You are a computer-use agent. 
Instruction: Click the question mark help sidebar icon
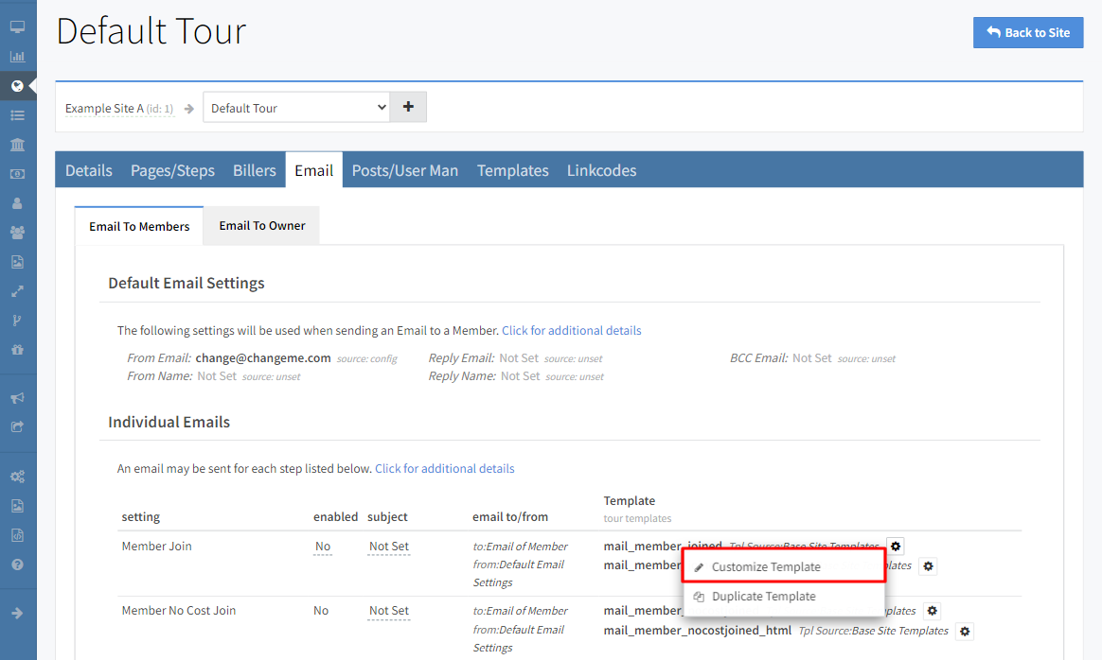pos(17,564)
